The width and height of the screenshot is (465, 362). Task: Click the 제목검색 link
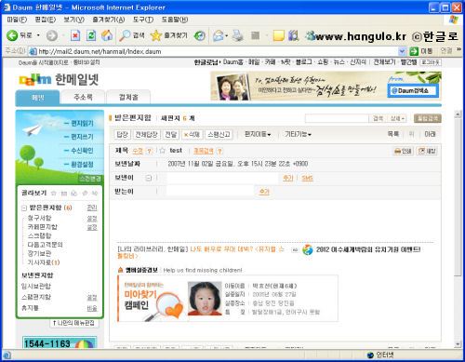pos(204,151)
